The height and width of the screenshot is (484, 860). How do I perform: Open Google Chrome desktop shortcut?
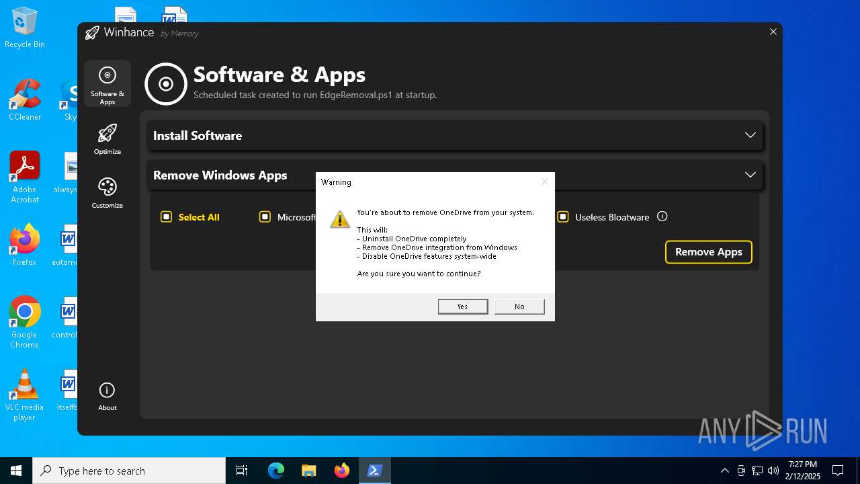click(25, 323)
